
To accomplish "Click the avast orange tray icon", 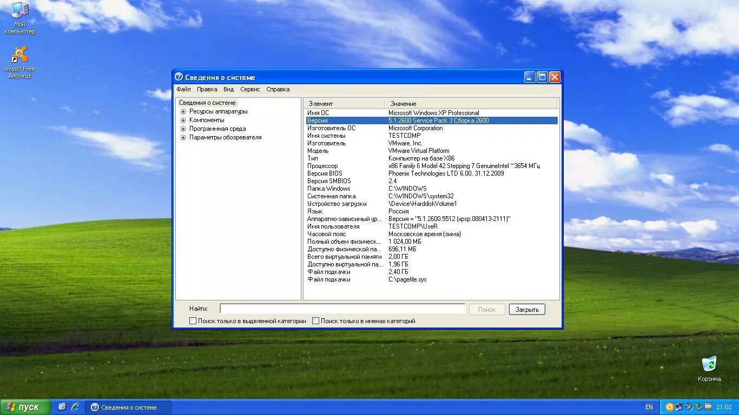I will point(669,407).
